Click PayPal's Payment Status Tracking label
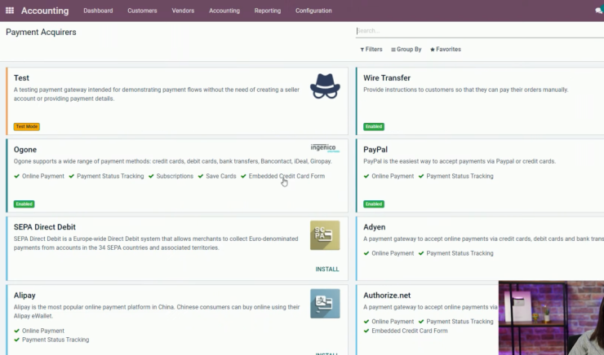 coord(460,176)
